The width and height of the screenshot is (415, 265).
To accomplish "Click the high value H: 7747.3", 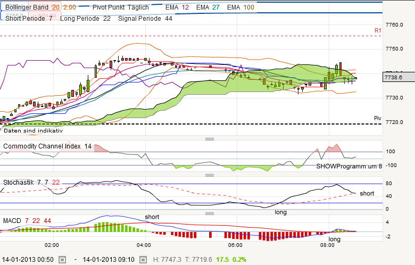I will pos(167,260).
